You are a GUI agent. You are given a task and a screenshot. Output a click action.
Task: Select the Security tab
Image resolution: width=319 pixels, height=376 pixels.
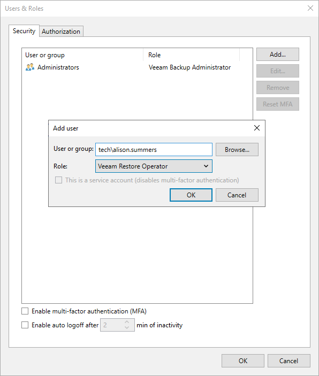tap(24, 31)
